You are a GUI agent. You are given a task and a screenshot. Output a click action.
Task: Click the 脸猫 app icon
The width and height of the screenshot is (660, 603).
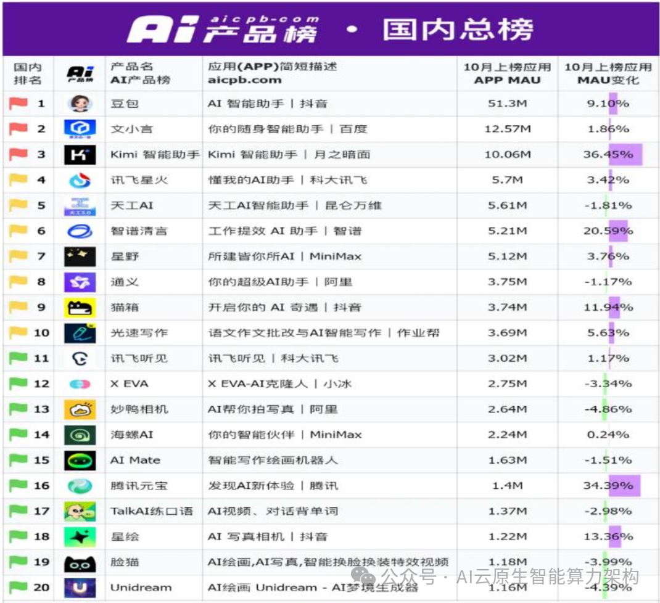tap(80, 564)
